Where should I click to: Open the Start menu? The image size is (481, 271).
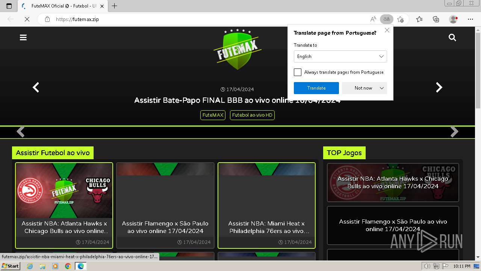coord(11,266)
